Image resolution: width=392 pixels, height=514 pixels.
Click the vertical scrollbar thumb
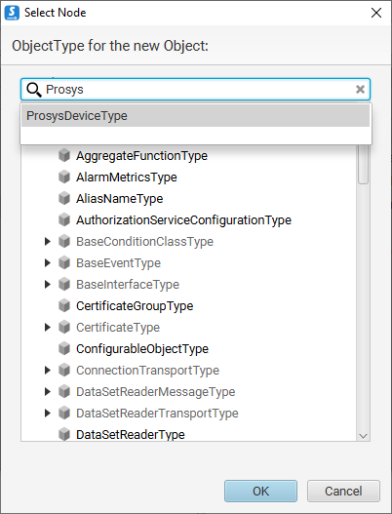[363, 164]
